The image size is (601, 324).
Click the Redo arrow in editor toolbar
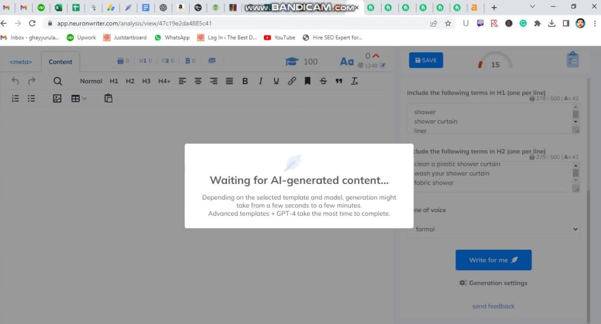pyautogui.click(x=32, y=81)
